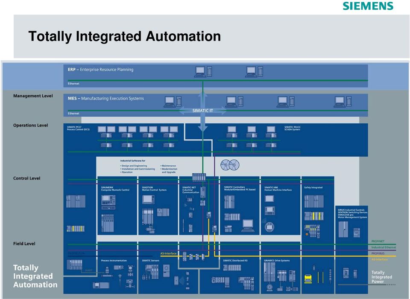The height and width of the screenshot is (299, 410).
Task: Click the MES computer icon nearest the MES title
Action: [173, 102]
